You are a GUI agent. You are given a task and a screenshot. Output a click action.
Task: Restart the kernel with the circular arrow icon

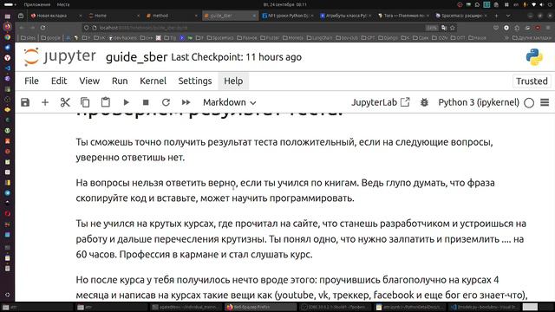click(x=166, y=102)
